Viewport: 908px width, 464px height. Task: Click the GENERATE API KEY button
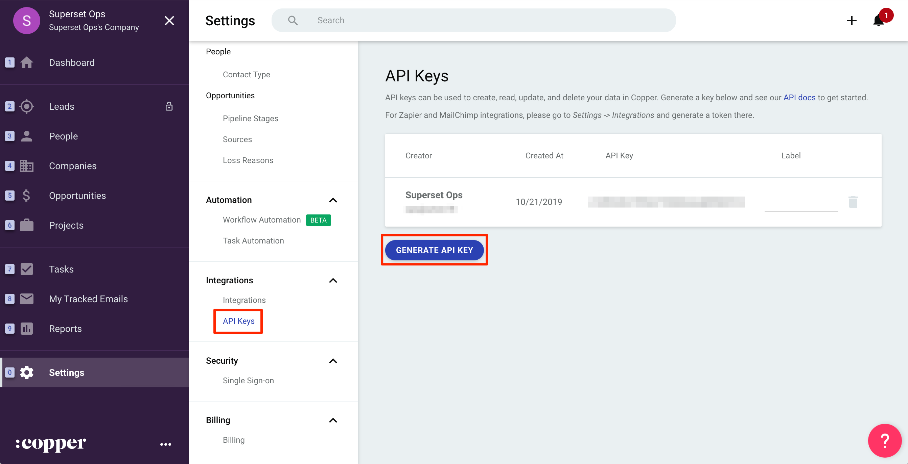[x=434, y=250]
